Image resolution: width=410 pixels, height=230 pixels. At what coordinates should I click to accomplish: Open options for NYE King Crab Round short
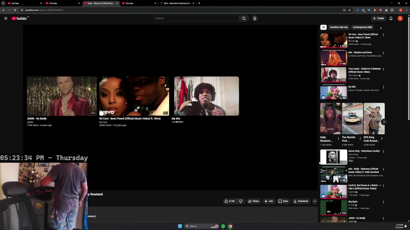click(382, 139)
